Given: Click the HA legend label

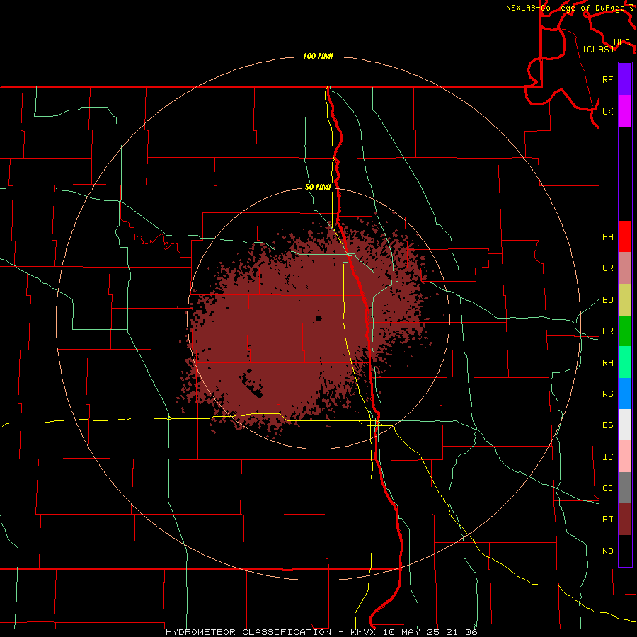Looking at the screenshot, I should point(607,237).
